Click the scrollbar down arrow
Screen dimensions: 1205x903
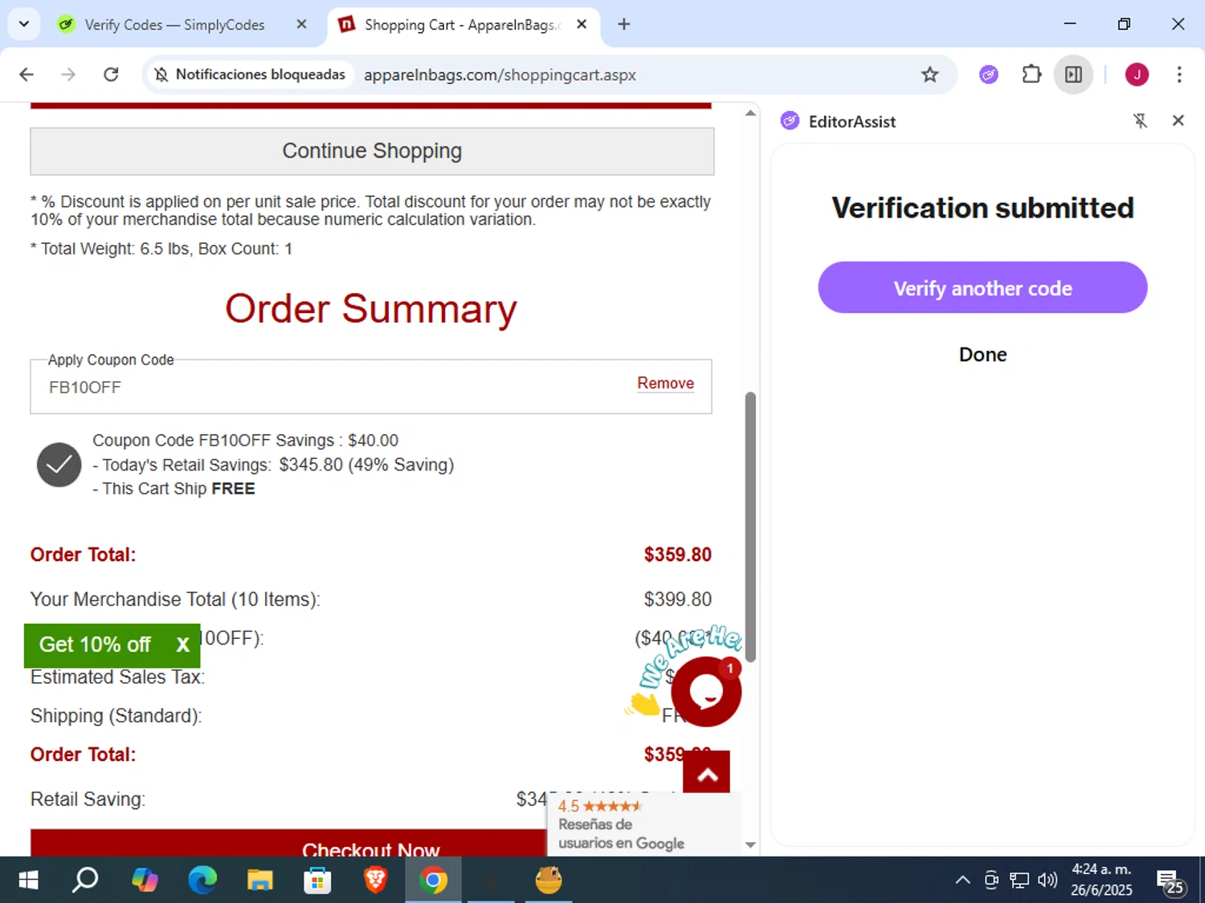[x=750, y=844]
